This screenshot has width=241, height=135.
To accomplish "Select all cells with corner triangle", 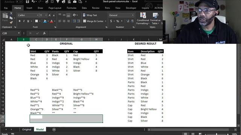I will (3, 39).
